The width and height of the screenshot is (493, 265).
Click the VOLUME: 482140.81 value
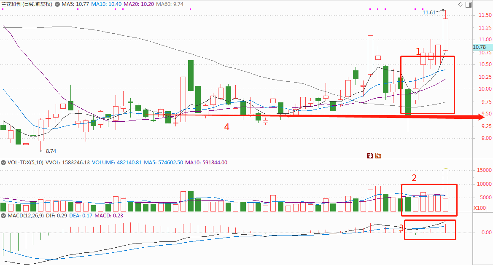tap(117, 163)
